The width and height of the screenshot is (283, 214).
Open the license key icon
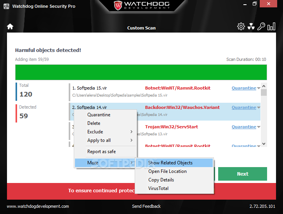coord(261,26)
